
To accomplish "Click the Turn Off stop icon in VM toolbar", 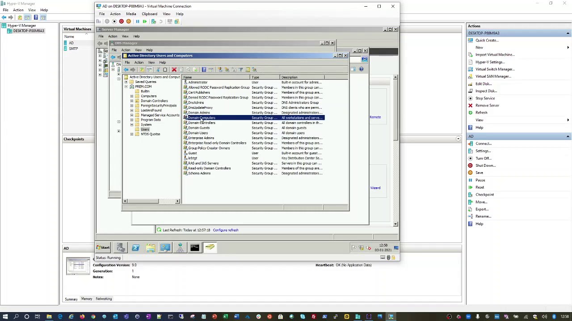I will (114, 21).
